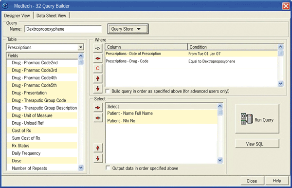Image resolution: width=292 pixels, height=188 pixels.
Task: Click the Where panel remove-field left arrow
Action: click(98, 58)
